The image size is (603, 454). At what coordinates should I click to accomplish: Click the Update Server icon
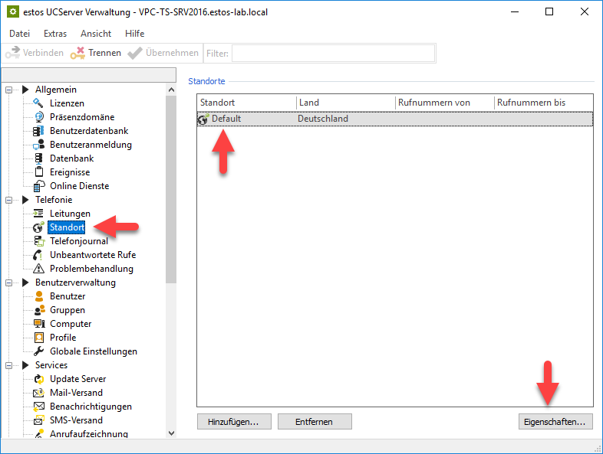(x=38, y=379)
